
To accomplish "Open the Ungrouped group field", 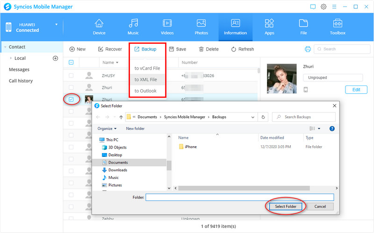I will [x=333, y=78].
